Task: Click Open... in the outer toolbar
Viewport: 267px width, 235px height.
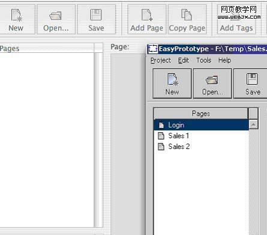Action: tap(56, 19)
